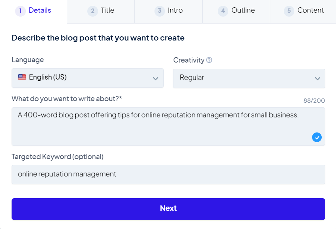Click the step 4 number circle
This screenshot has width=336, height=229.
(x=223, y=11)
